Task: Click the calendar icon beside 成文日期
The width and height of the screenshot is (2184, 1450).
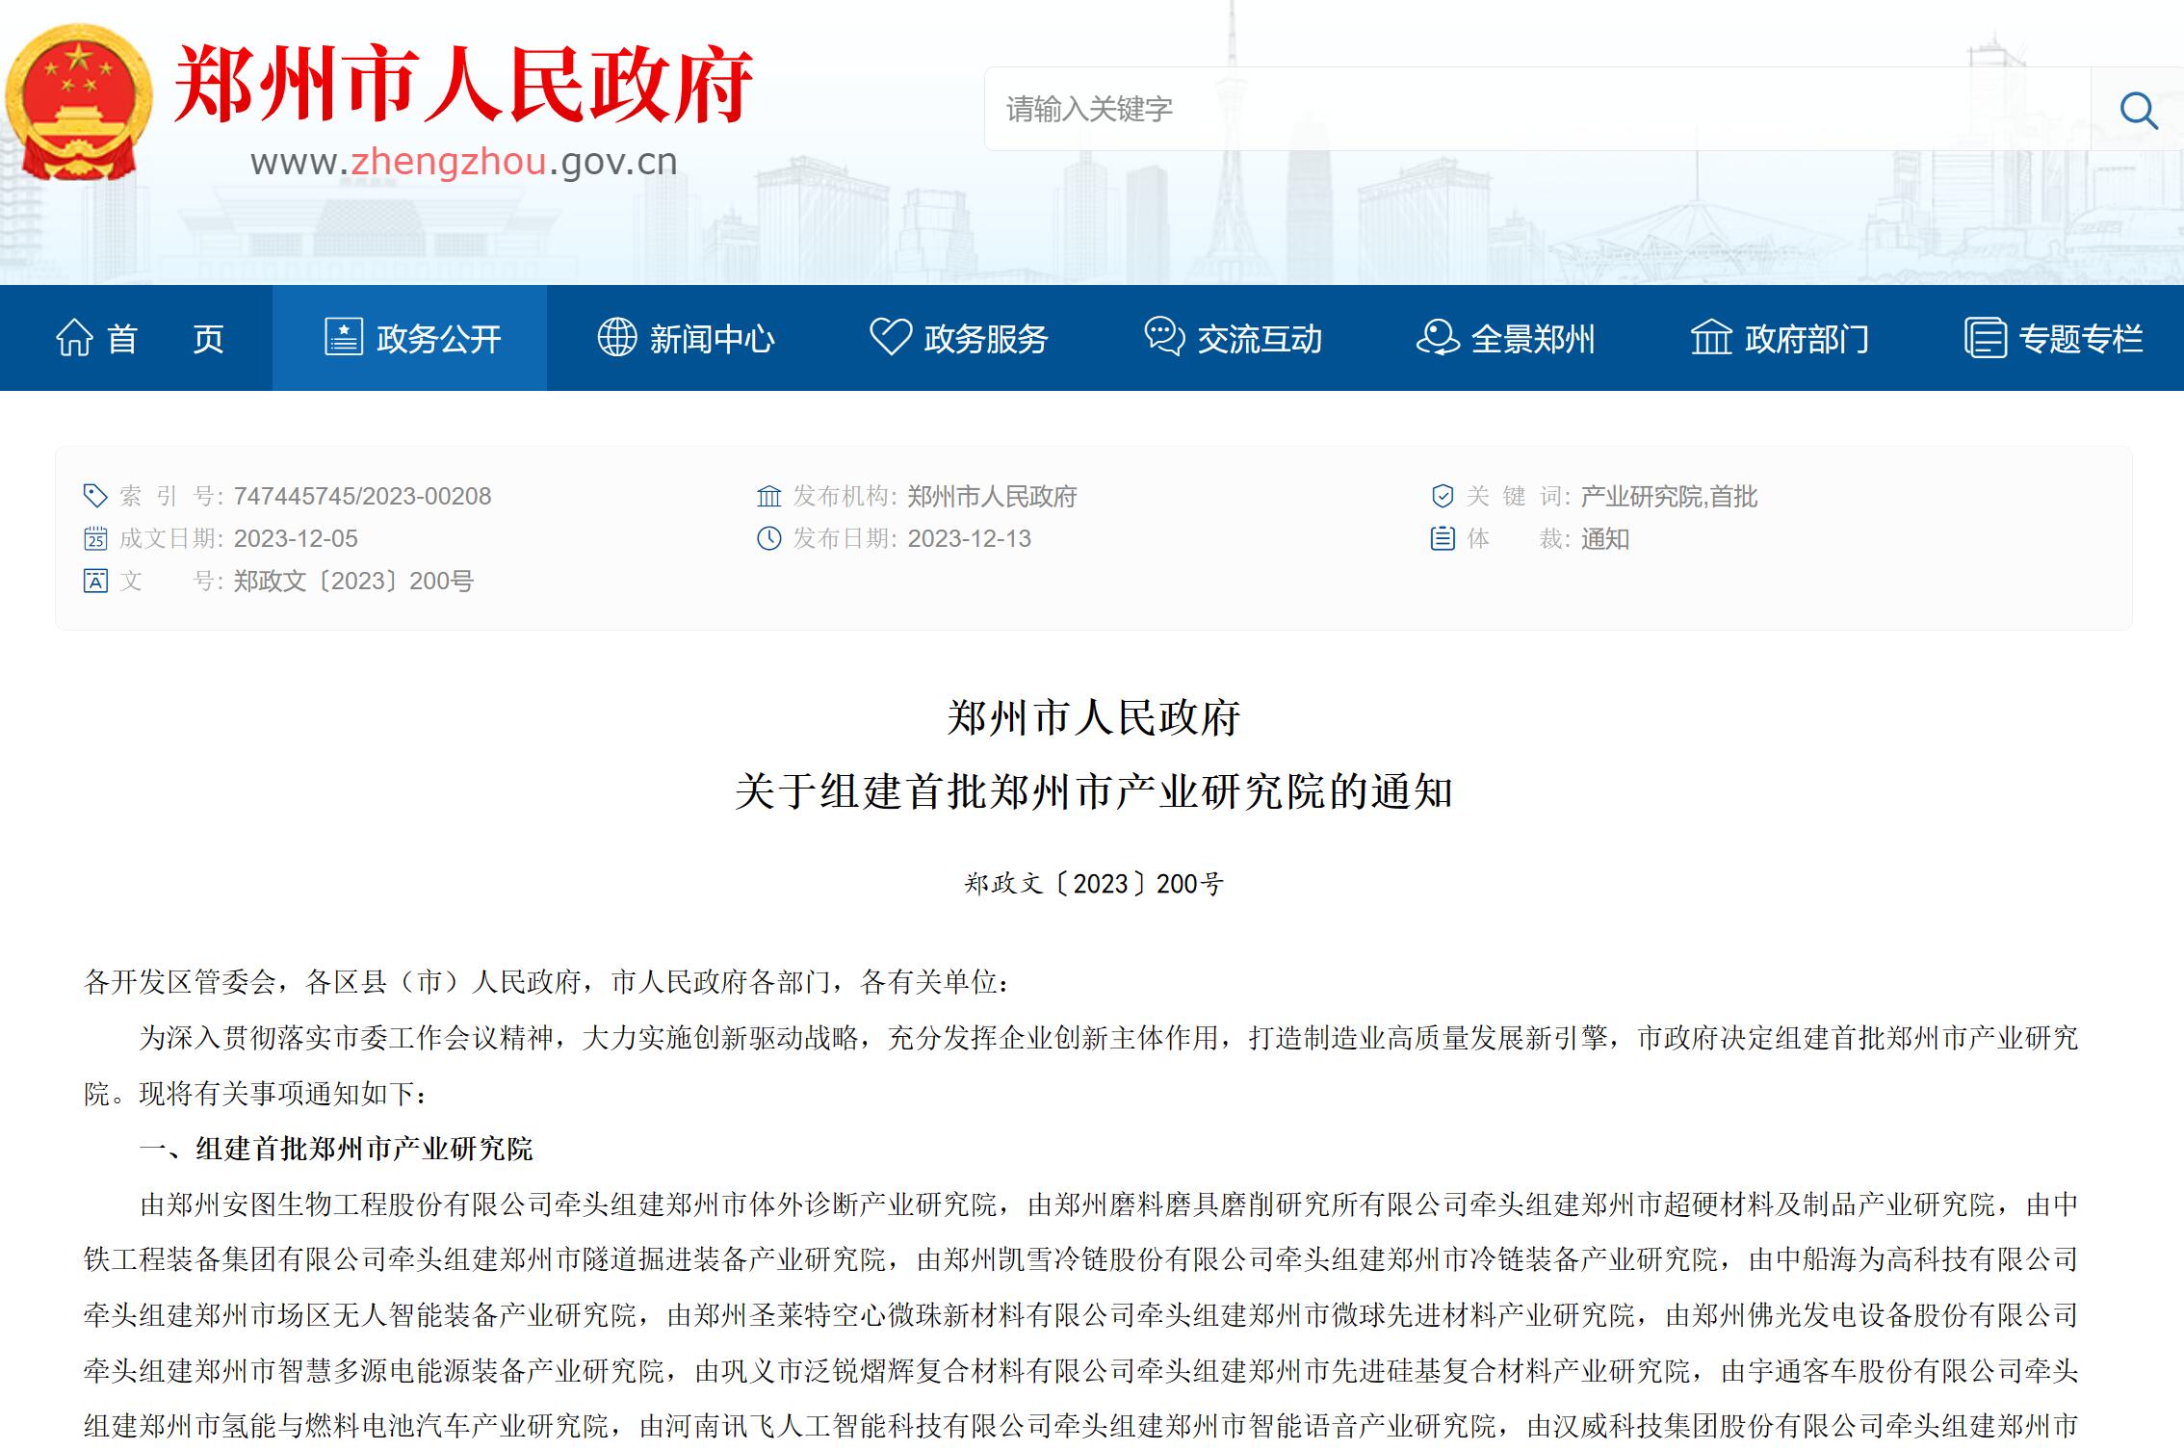Action: click(95, 538)
